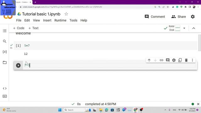Add a comment to the cell

(x=168, y=60)
